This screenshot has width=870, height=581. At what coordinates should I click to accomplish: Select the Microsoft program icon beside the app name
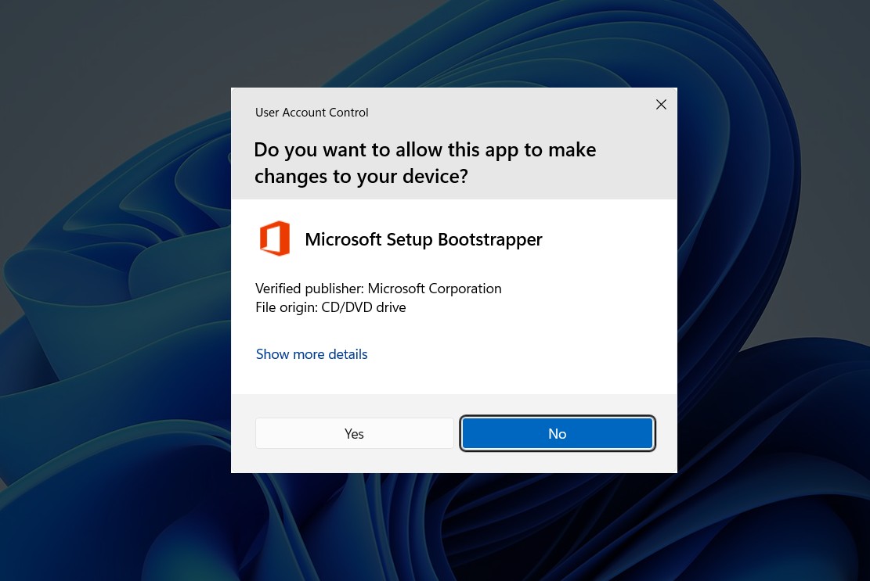[275, 238]
